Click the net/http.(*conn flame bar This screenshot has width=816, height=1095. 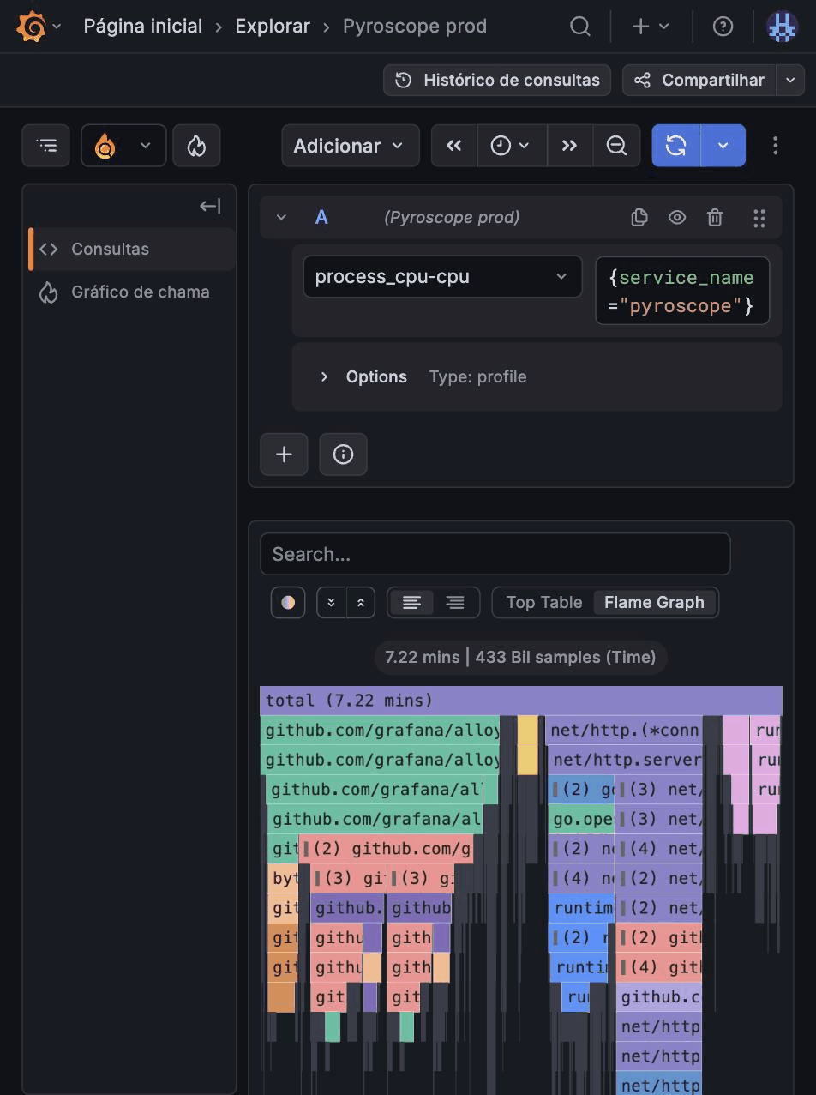coord(624,731)
